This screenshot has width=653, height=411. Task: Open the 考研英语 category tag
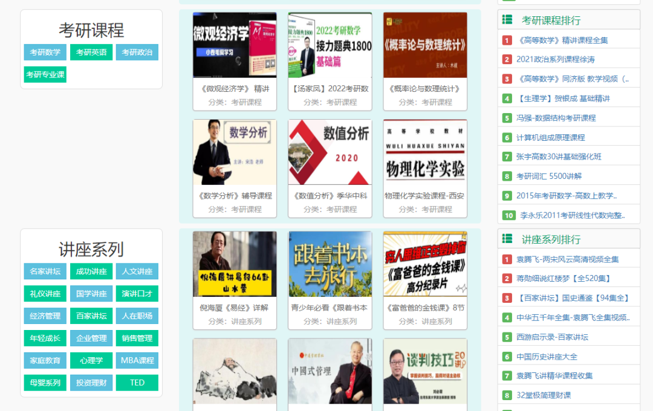point(91,53)
